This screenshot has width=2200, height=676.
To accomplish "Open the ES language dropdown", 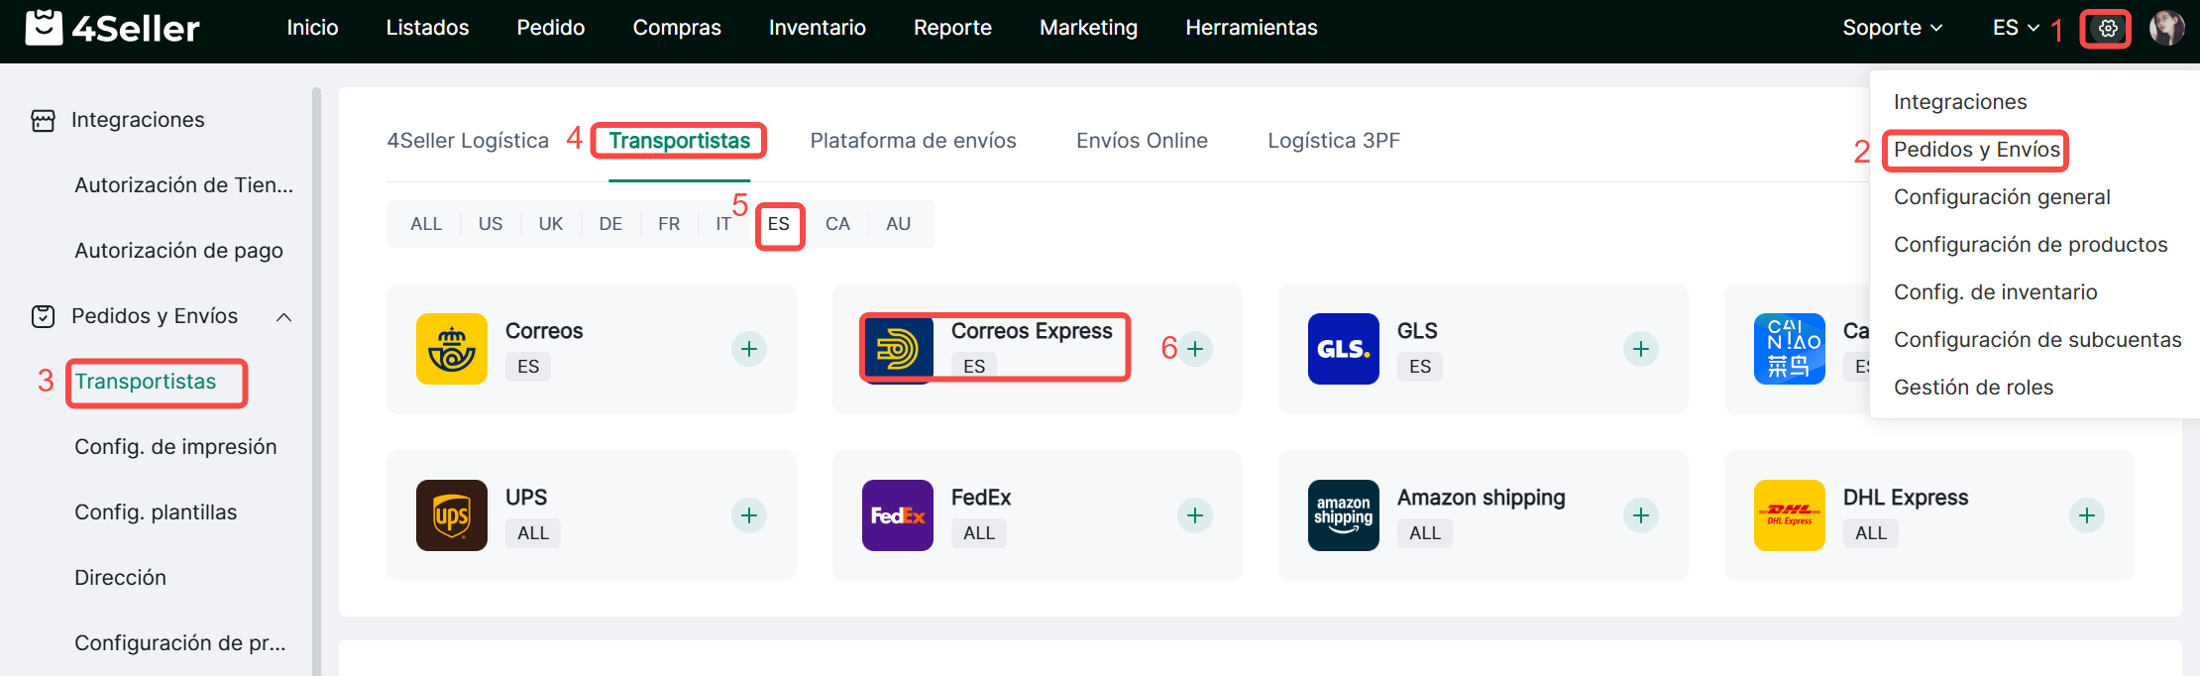I will point(2015,28).
